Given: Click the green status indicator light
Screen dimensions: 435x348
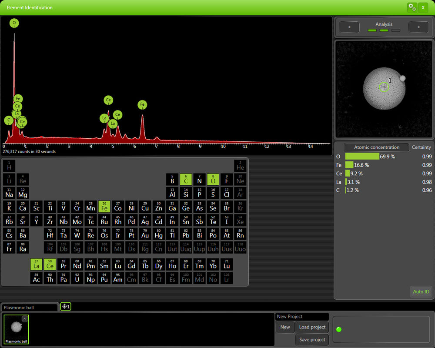Looking at the screenshot, I should pyautogui.click(x=339, y=329).
